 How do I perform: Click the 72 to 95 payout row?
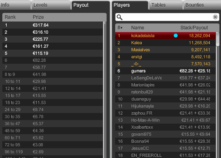click(53, 145)
